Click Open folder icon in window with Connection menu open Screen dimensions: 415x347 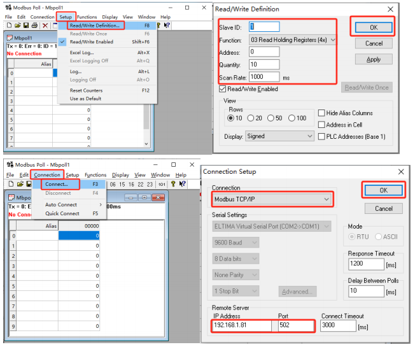20,184
